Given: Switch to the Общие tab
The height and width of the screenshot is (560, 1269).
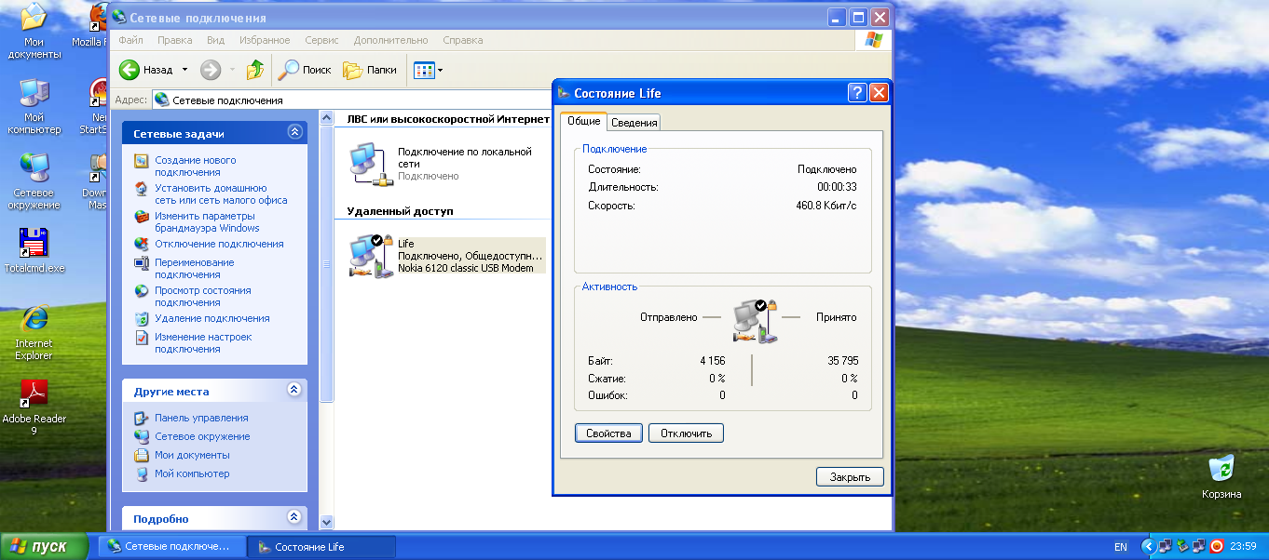Looking at the screenshot, I should click(x=583, y=121).
